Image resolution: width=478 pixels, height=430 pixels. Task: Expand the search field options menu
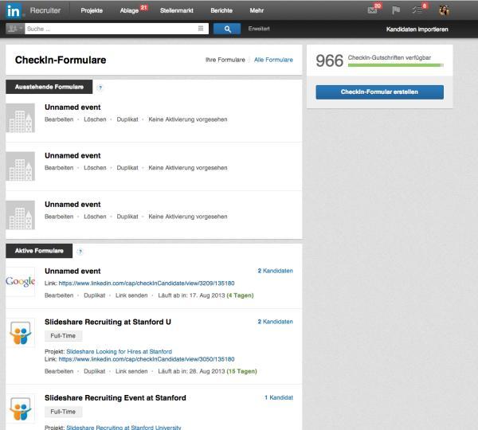click(x=201, y=29)
